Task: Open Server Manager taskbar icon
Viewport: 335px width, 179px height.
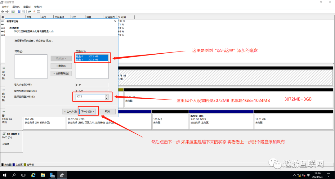Action: pos(52,175)
